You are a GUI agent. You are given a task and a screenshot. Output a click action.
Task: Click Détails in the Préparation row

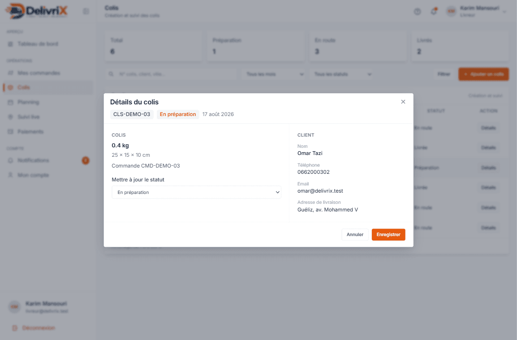488,168
